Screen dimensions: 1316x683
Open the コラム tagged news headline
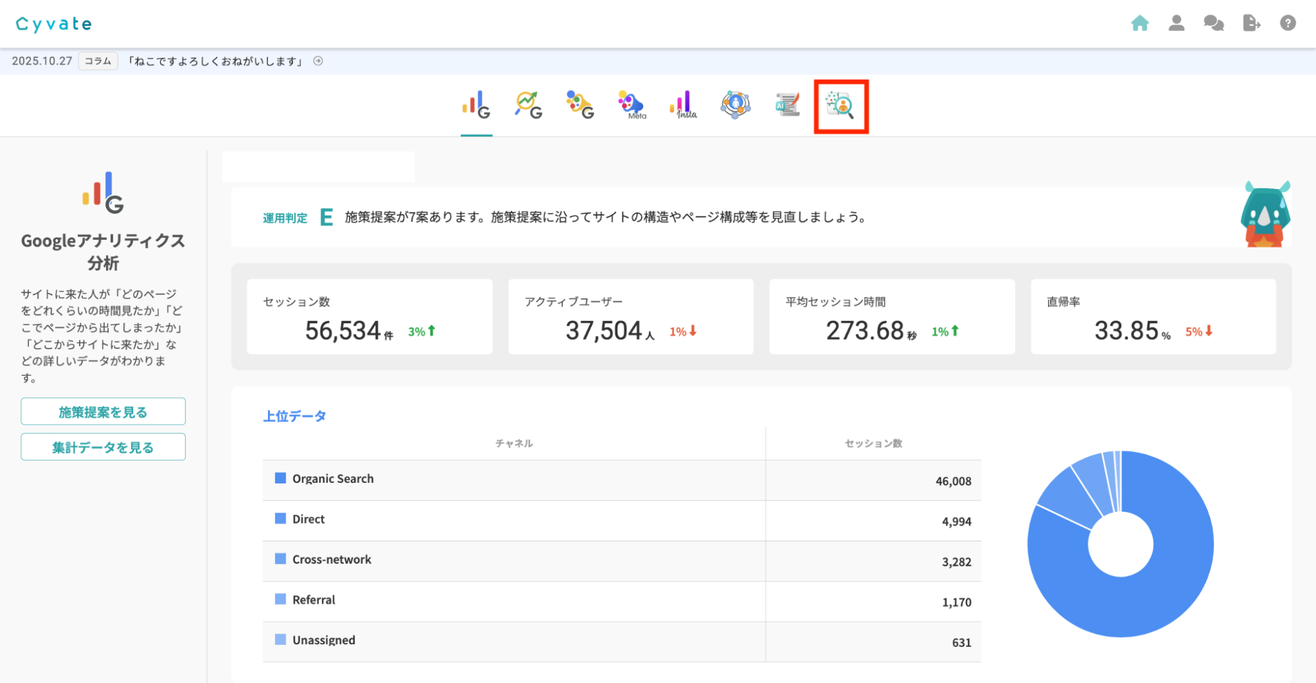pyautogui.click(x=215, y=61)
